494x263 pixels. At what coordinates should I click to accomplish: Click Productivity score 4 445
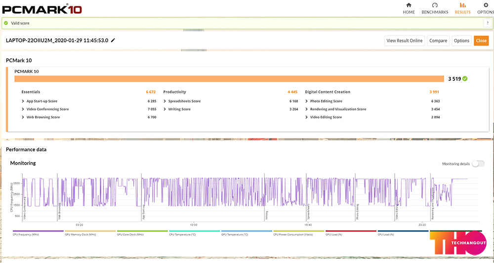(292, 92)
